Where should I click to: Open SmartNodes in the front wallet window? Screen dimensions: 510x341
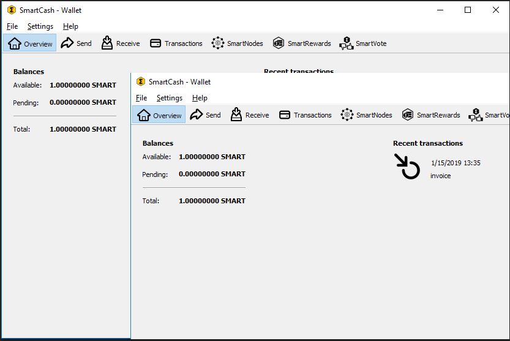click(x=366, y=115)
